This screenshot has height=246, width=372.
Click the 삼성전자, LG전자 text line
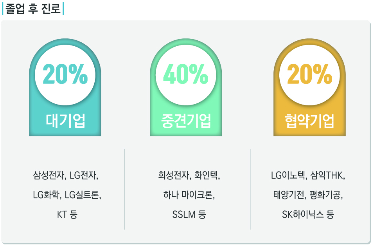click(x=66, y=175)
